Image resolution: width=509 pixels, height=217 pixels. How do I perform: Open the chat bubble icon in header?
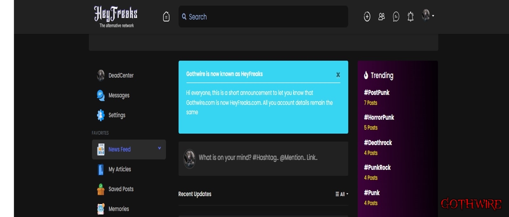click(x=396, y=16)
